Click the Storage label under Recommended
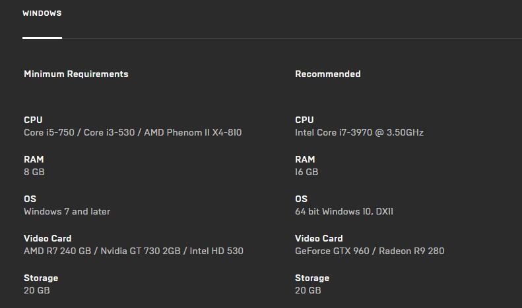The height and width of the screenshot is (308, 522). [312, 278]
